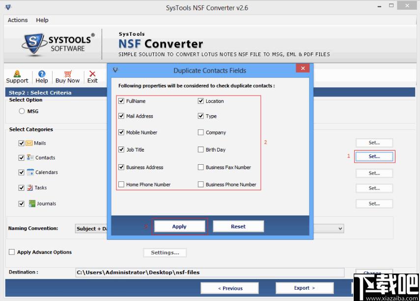420x301 pixels.
Task: Toggle the Mobile Number checkbox
Action: point(121,132)
